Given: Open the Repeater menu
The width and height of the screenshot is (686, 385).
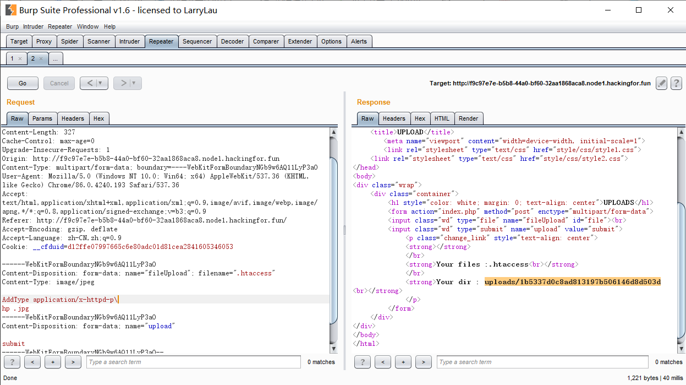Looking at the screenshot, I should click(60, 26).
